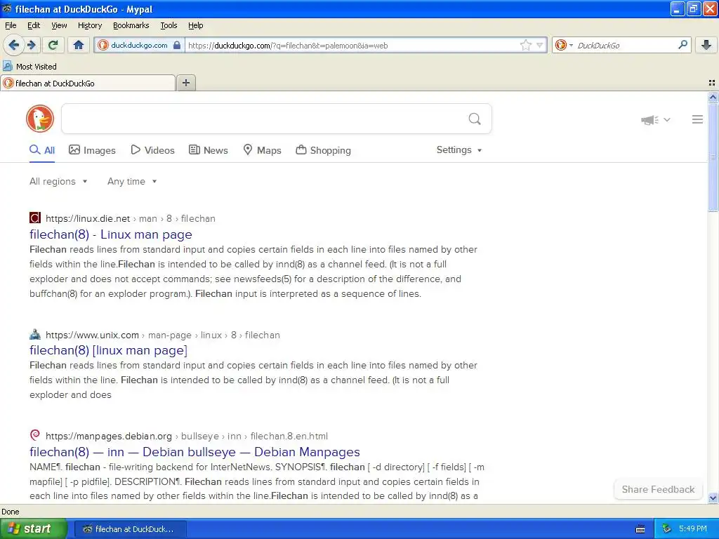Open the Most Visited bookmarks folder
This screenshot has height=539, width=719.
[30, 67]
